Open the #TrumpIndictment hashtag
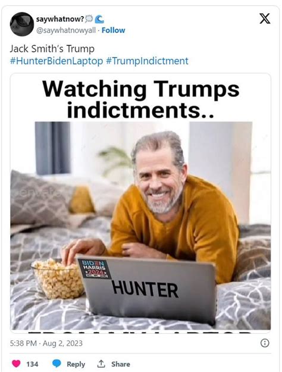The image size is (282, 372). point(147,61)
